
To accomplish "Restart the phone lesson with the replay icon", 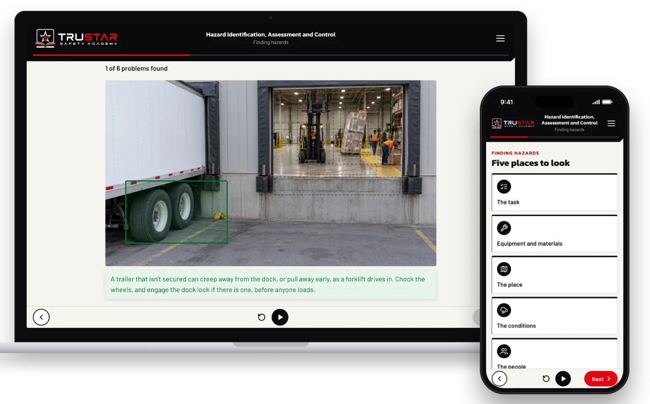I will click(546, 379).
